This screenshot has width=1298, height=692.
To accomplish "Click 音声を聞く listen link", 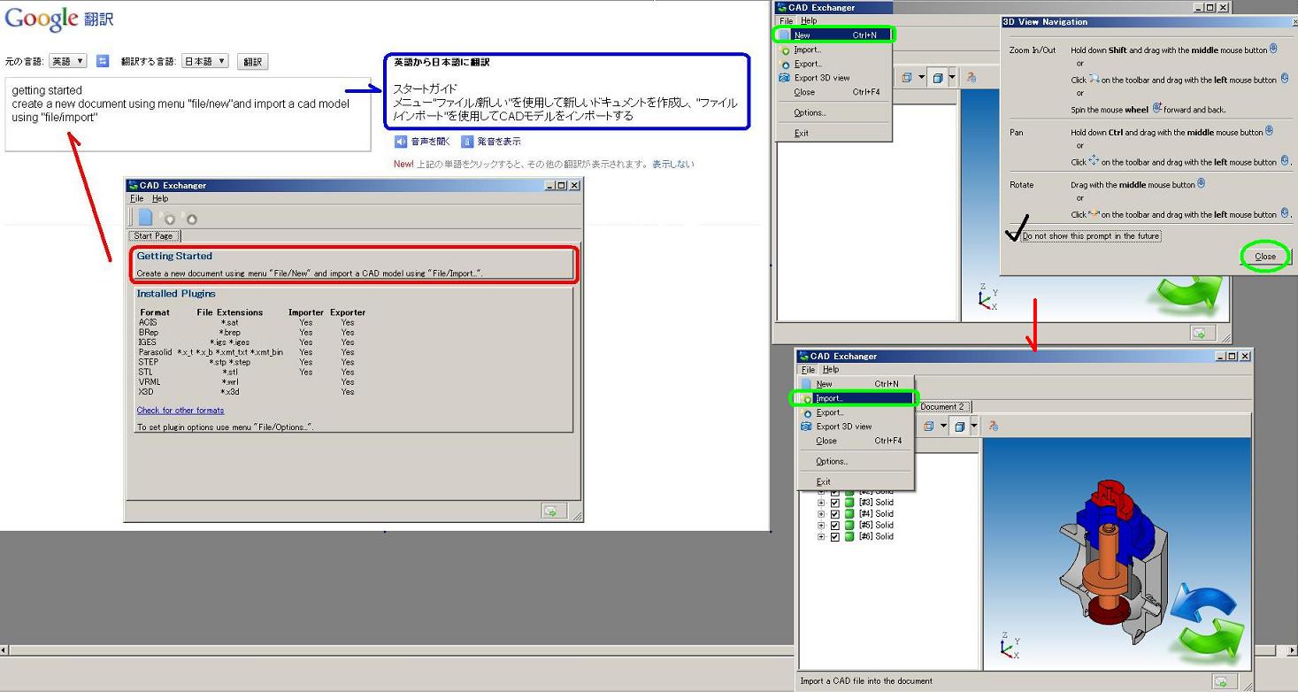I will 431,142.
